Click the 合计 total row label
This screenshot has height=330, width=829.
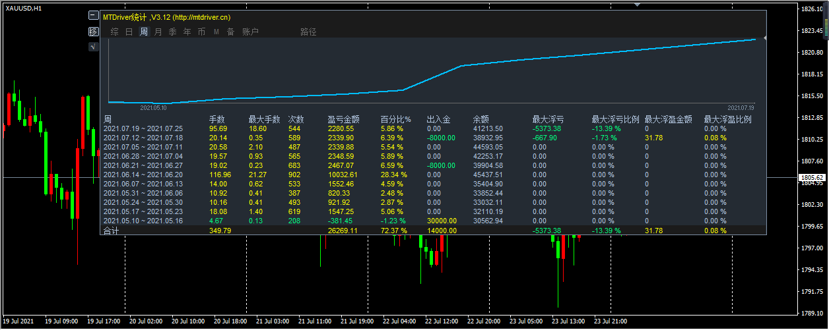coord(112,231)
